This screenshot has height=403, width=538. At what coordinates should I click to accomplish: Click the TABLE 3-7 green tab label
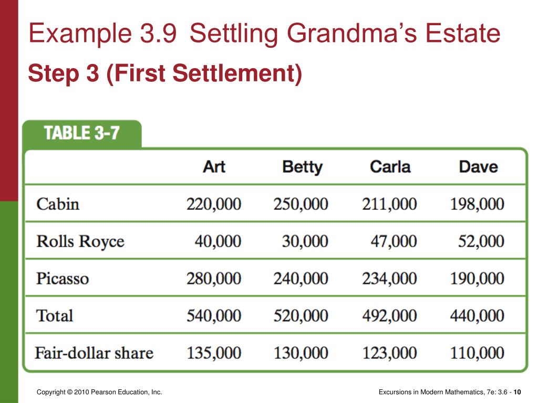[81, 133]
